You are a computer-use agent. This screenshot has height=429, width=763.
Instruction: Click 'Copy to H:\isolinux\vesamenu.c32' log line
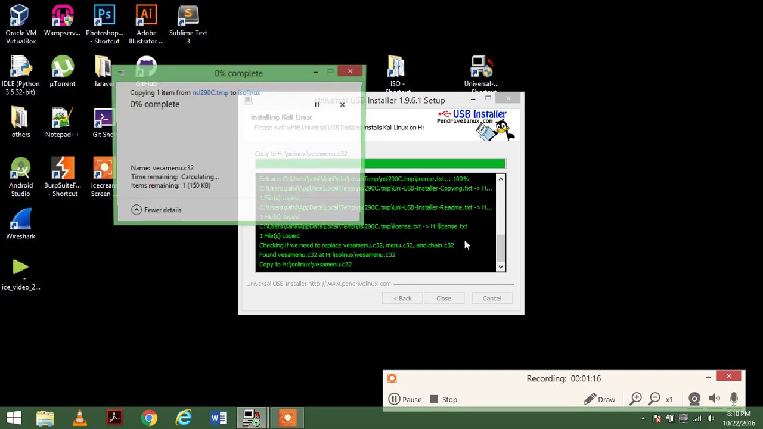pos(305,265)
